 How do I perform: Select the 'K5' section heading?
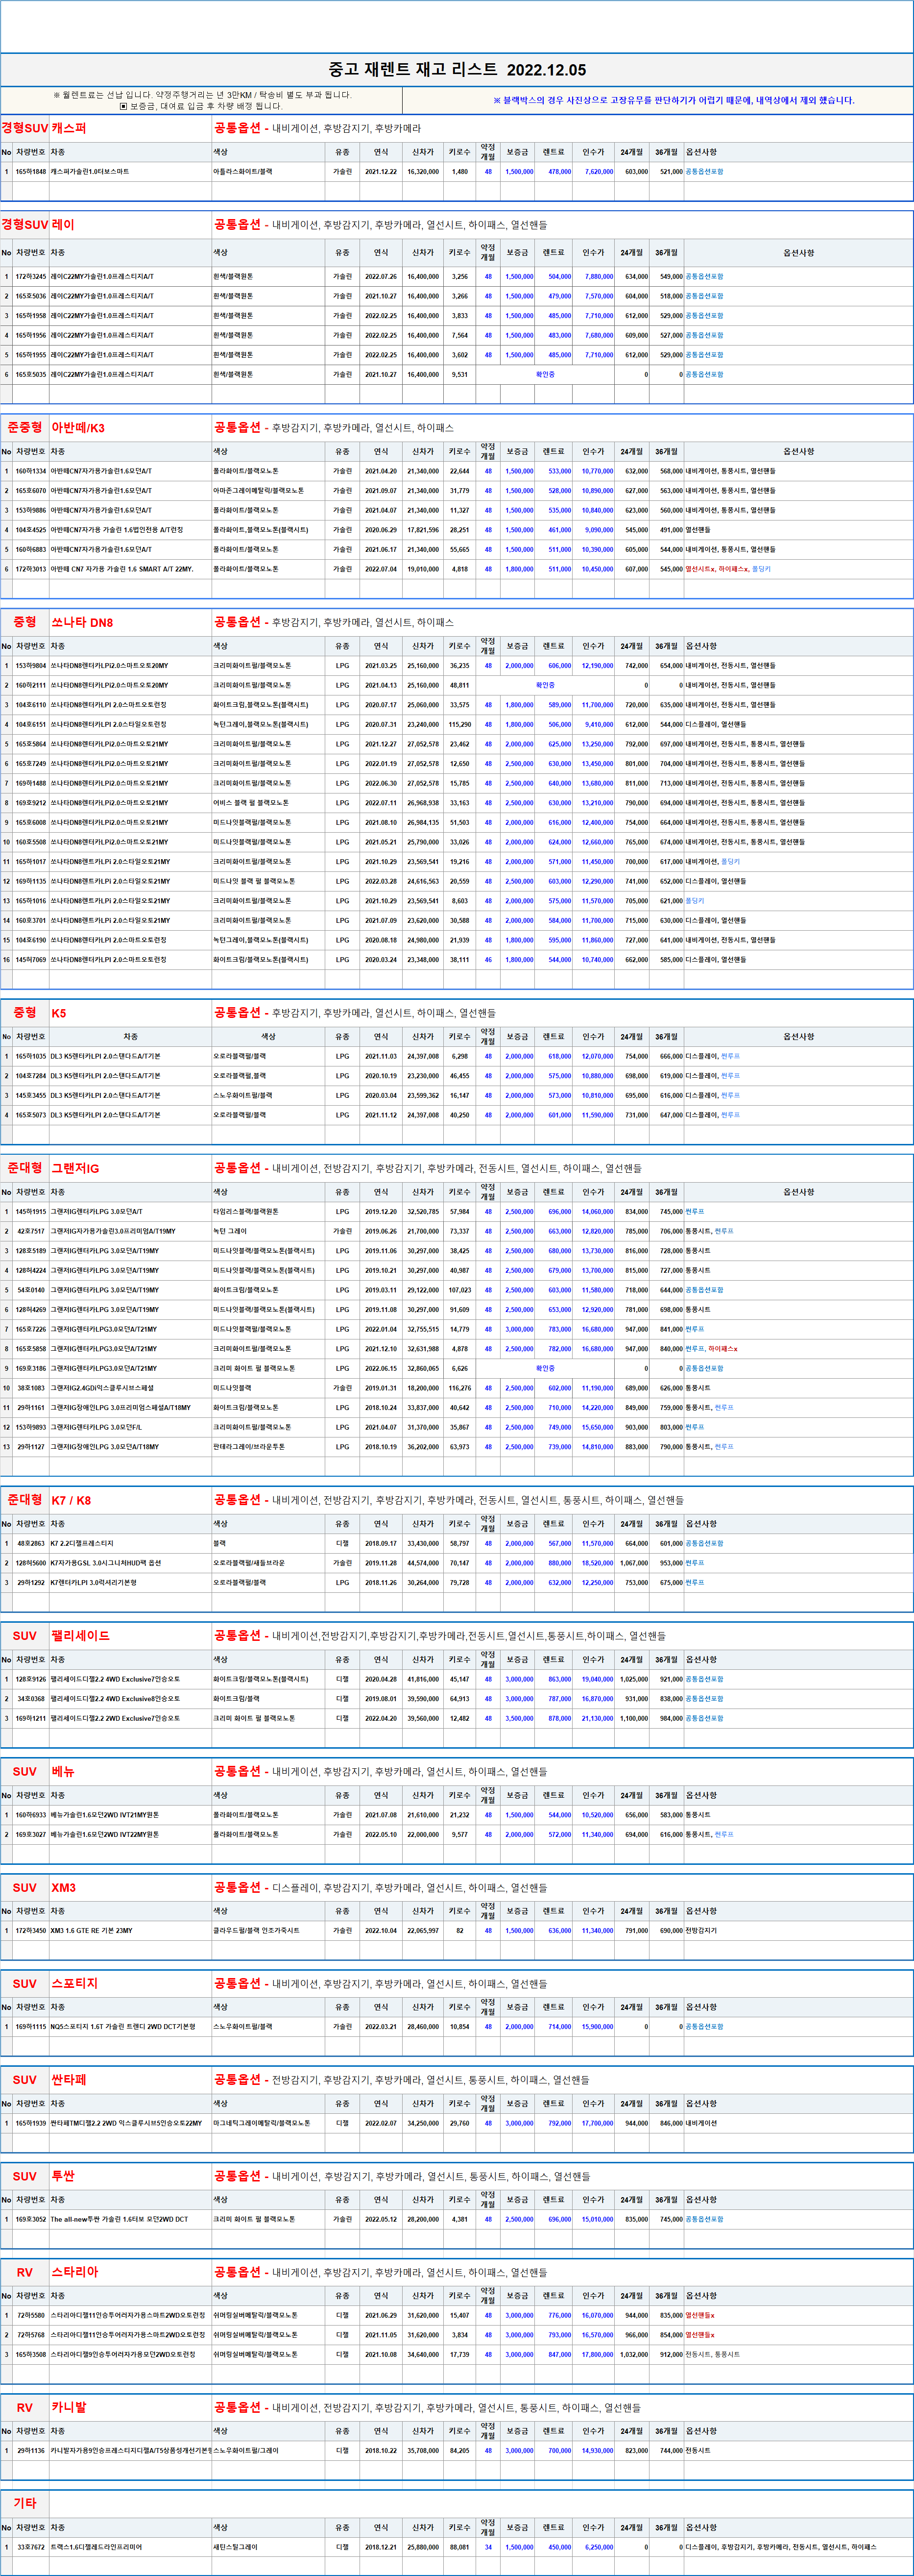click(x=59, y=1013)
